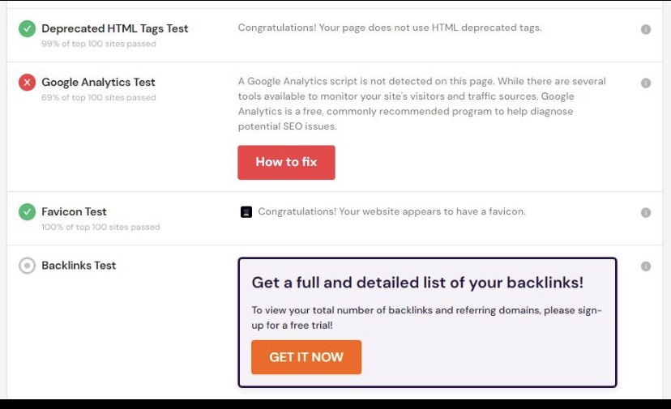Click the green checkmark beside Favicon Test
The image size is (671, 409).
click(x=27, y=211)
